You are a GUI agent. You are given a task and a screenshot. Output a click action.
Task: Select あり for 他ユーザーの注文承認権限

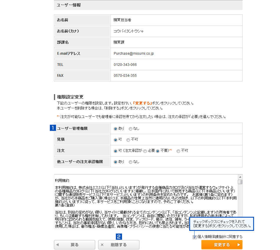click(116, 162)
